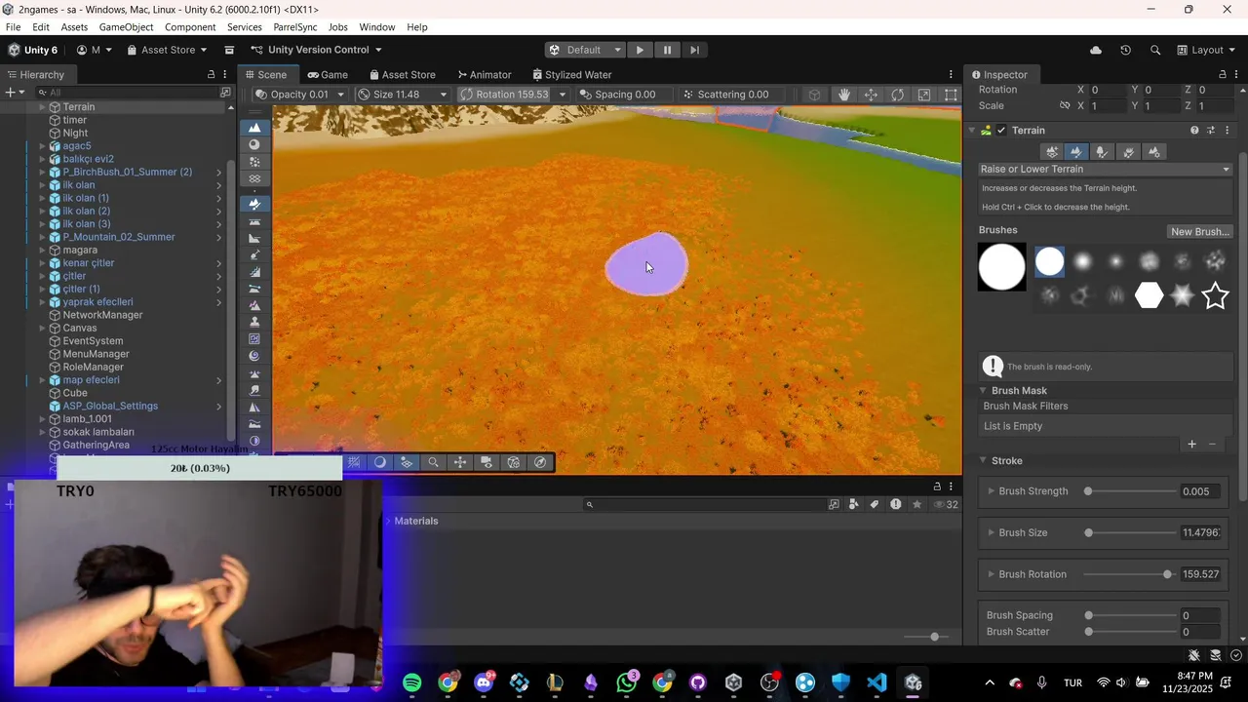Open the Terrain component help icon

(1194, 131)
